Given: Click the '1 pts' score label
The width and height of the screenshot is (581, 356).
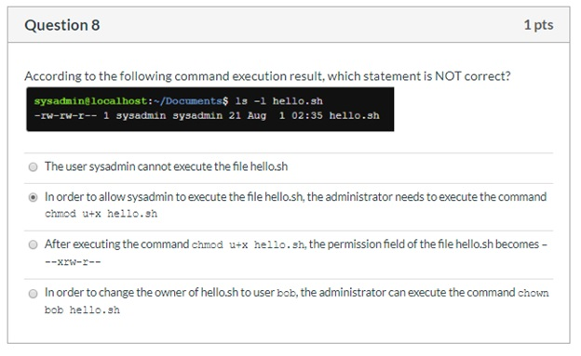Looking at the screenshot, I should 538,25.
